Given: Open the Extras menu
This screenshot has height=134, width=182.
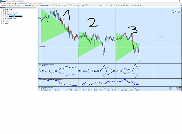Looking at the screenshot, I should coord(31,3).
